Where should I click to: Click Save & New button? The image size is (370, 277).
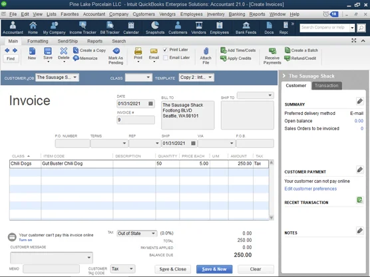(214, 269)
